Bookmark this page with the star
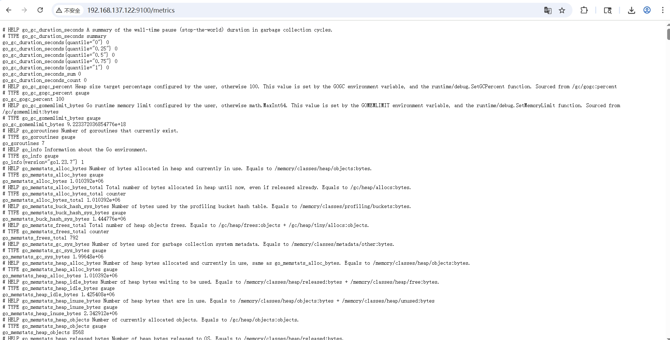Screen dimensions: 670x340 (x=562, y=11)
